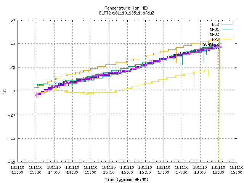
Task: Click the x-axis tick label 17:00
Action: coord(163,172)
